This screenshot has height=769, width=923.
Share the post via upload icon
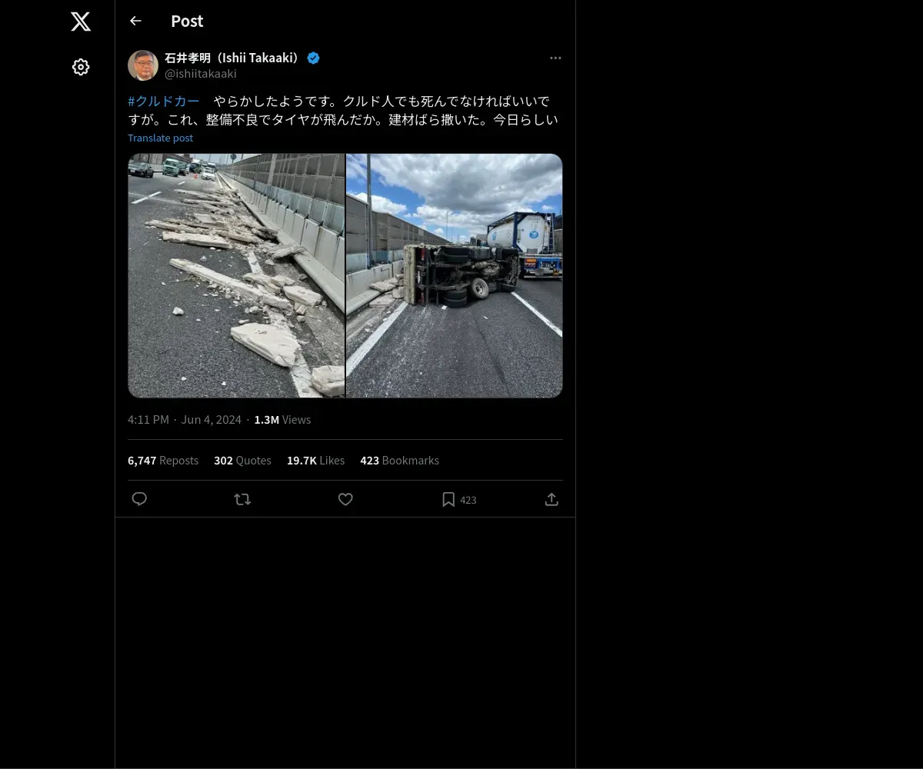pyautogui.click(x=551, y=499)
